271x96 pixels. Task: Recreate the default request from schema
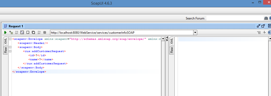[22, 32]
